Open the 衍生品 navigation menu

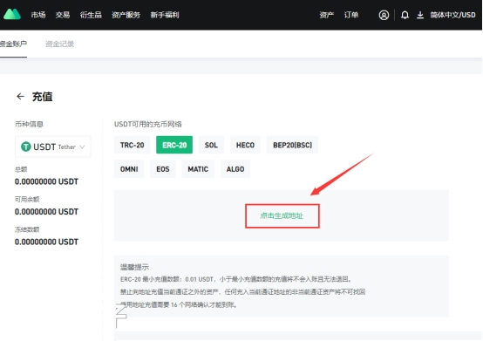(x=91, y=15)
